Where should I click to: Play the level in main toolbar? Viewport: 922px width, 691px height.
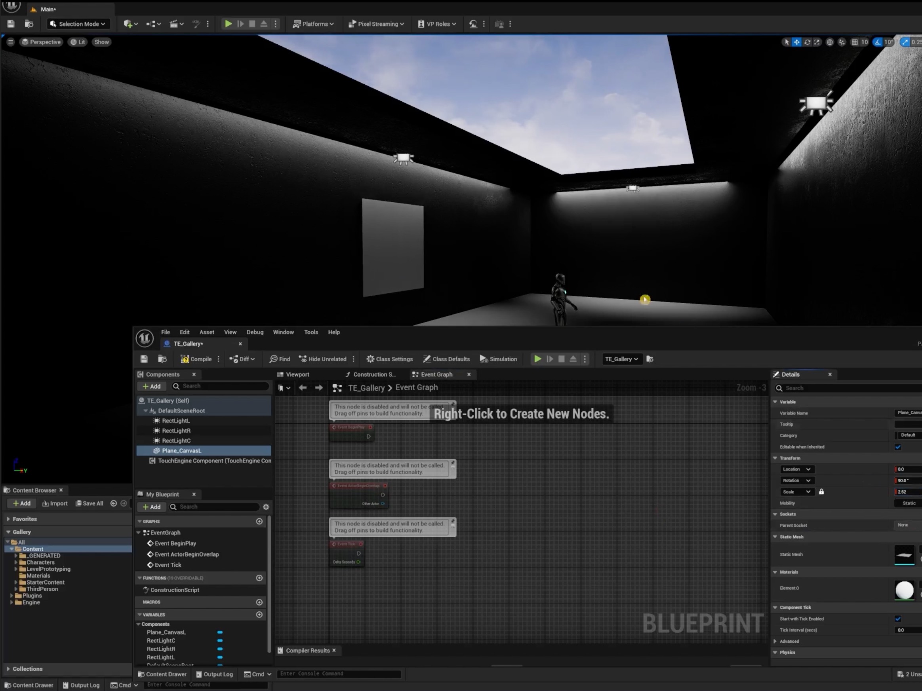point(228,24)
